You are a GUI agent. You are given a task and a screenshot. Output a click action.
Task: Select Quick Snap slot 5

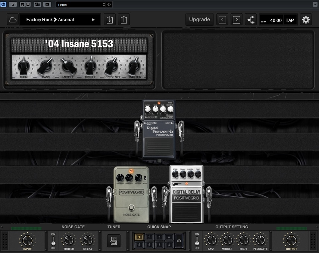pos(139,245)
